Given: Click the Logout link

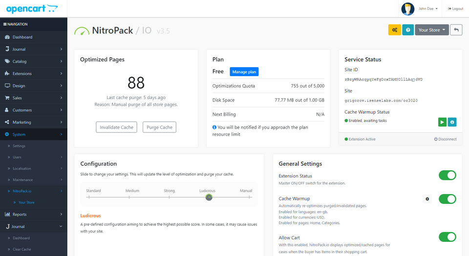Looking at the screenshot, I should pos(455,9).
